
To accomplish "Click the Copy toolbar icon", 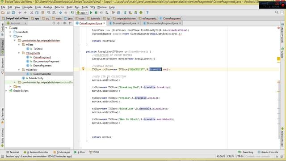I will point(37,13).
